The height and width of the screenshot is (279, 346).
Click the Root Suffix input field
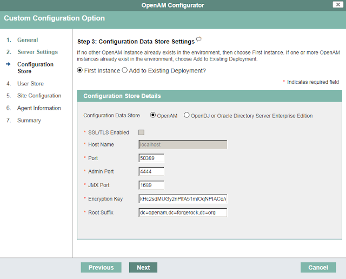182,212
